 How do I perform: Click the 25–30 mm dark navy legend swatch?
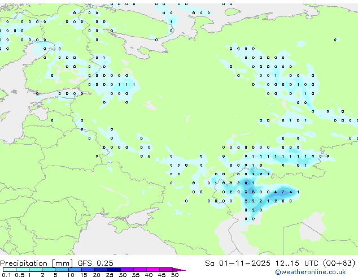click(x=114, y=270)
